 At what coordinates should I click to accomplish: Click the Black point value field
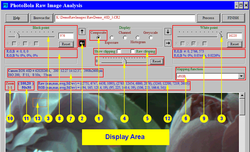(x=66, y=36)
